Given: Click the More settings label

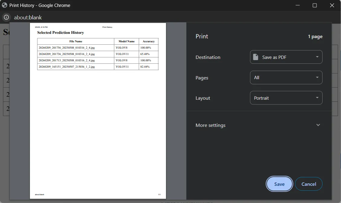Looking at the screenshot, I should [210, 125].
